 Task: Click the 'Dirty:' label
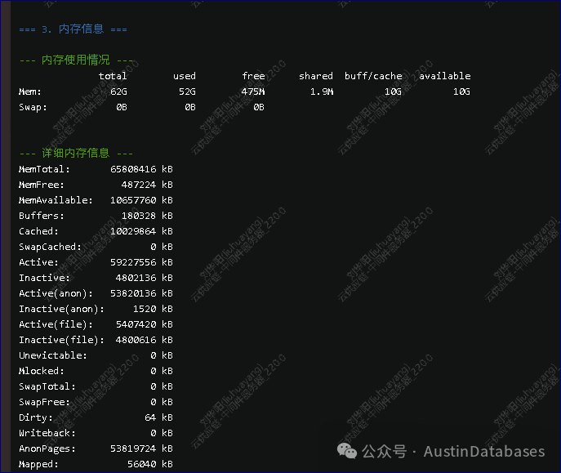[x=35, y=417]
